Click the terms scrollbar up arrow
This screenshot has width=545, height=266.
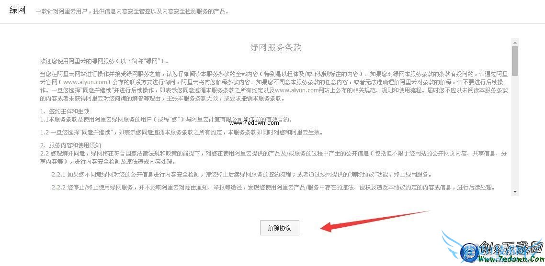click(515, 43)
